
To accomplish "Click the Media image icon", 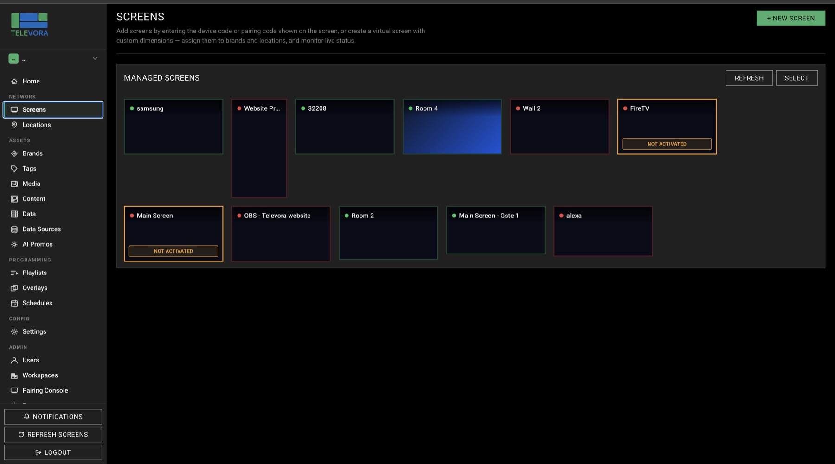I will (14, 184).
